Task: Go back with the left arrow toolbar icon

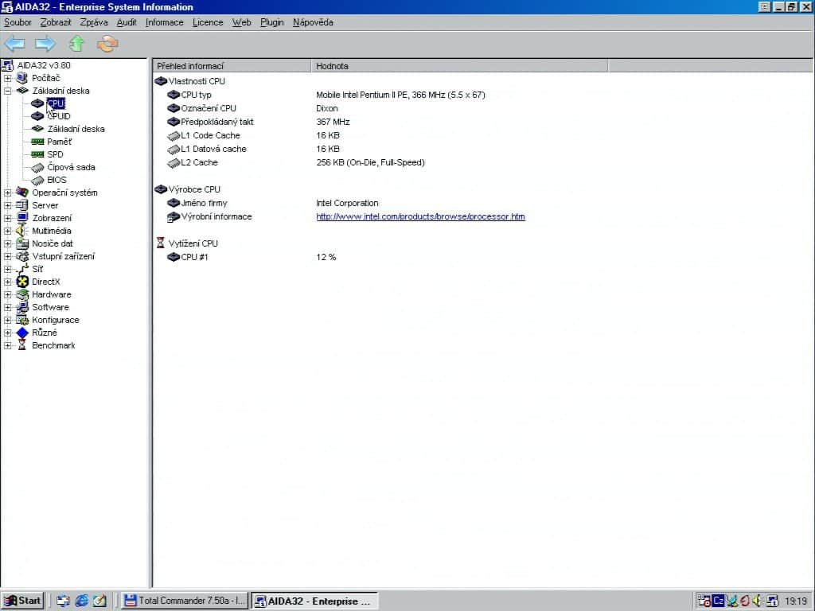Action: tap(14, 44)
